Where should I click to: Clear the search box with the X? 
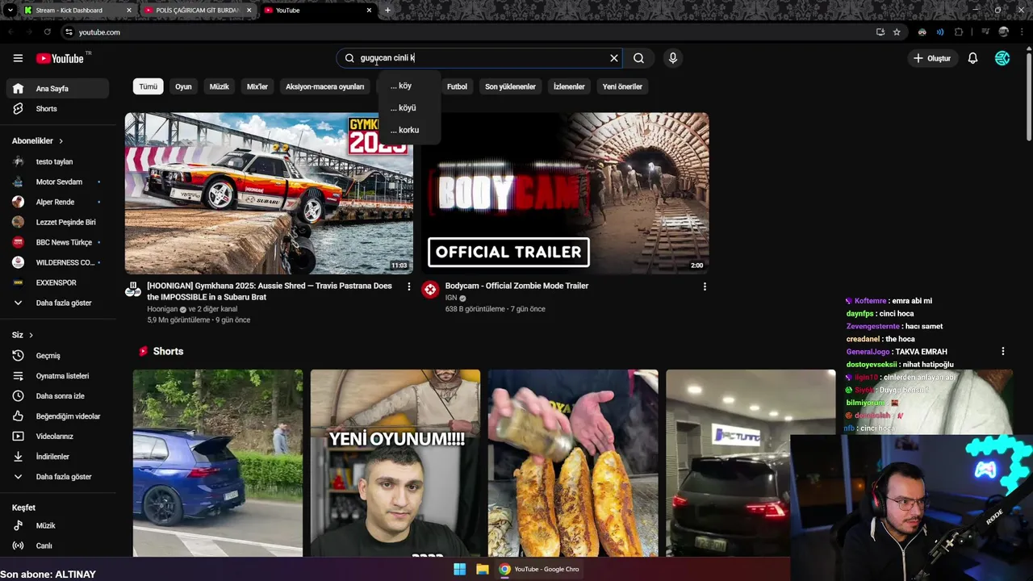(x=614, y=58)
